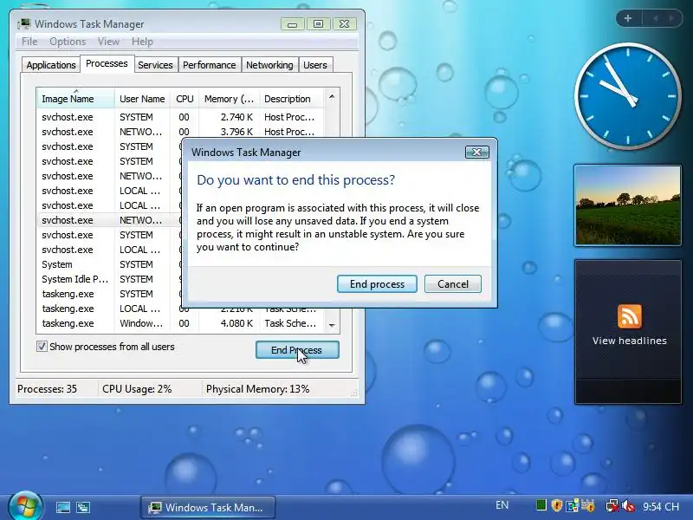Open the Networking tab

pyautogui.click(x=269, y=65)
